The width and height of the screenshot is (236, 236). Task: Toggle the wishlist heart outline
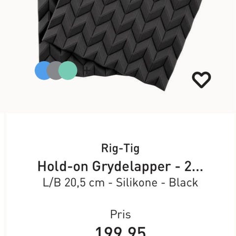click(x=202, y=80)
